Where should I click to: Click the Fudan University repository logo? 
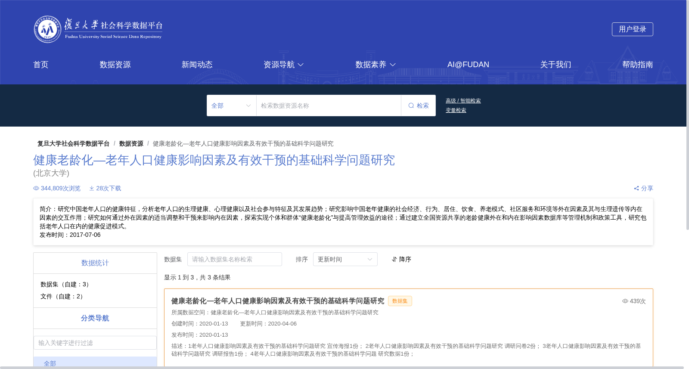click(x=98, y=29)
